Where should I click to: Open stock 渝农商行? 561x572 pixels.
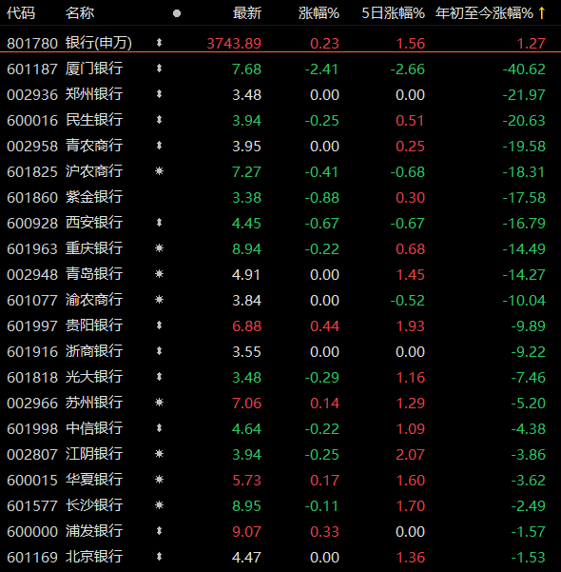pyautogui.click(x=94, y=300)
